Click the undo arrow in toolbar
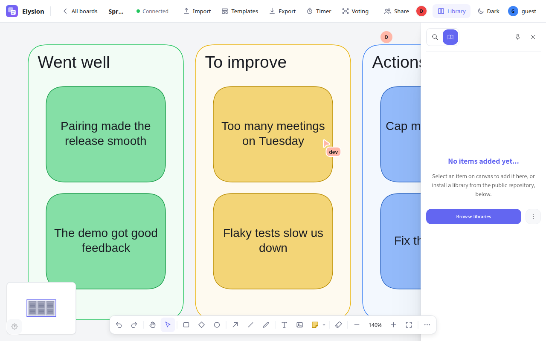The width and height of the screenshot is (546, 341). [119, 325]
